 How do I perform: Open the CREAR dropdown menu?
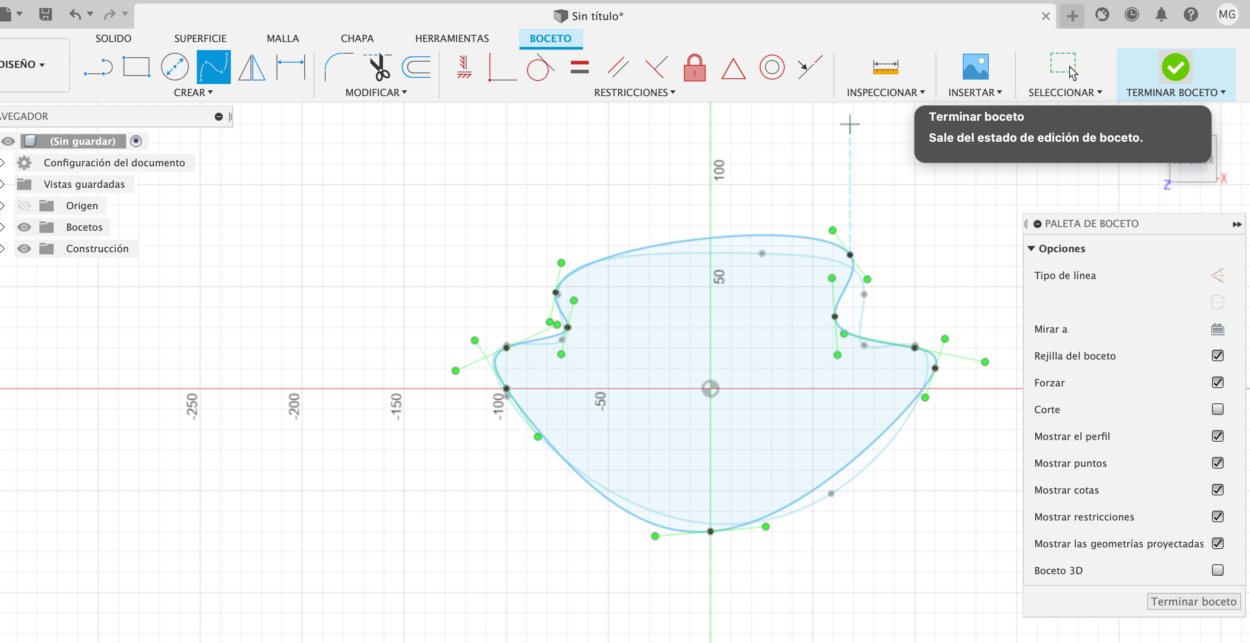coord(193,92)
